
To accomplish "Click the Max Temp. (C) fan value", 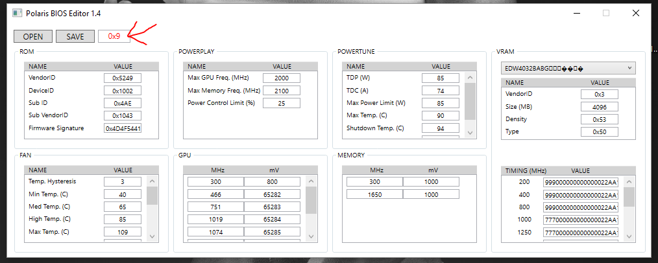I will pyautogui.click(x=123, y=232).
